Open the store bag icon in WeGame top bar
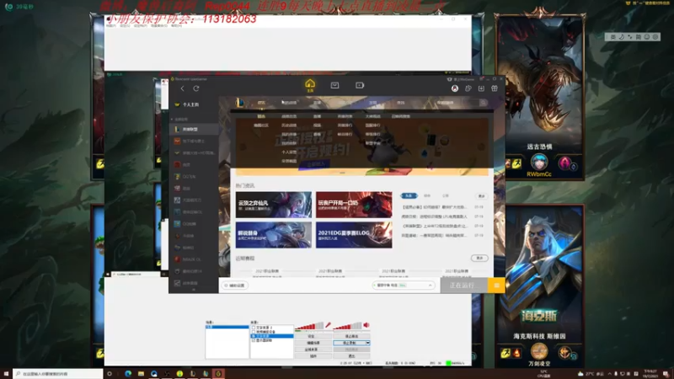The height and width of the screenshot is (379, 674). 334,85
